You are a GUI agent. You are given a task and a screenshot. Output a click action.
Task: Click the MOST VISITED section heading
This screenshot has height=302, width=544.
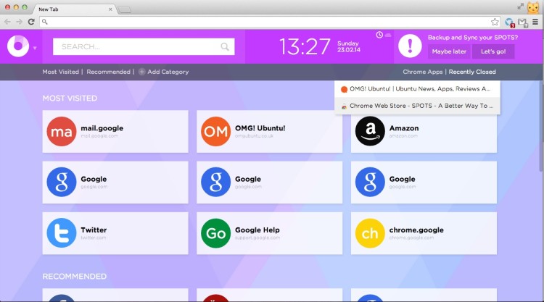pyautogui.click(x=70, y=98)
